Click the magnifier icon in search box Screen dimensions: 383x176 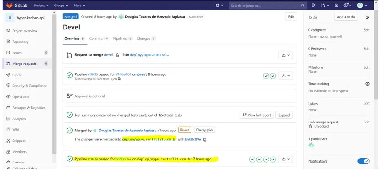coord(303,5)
